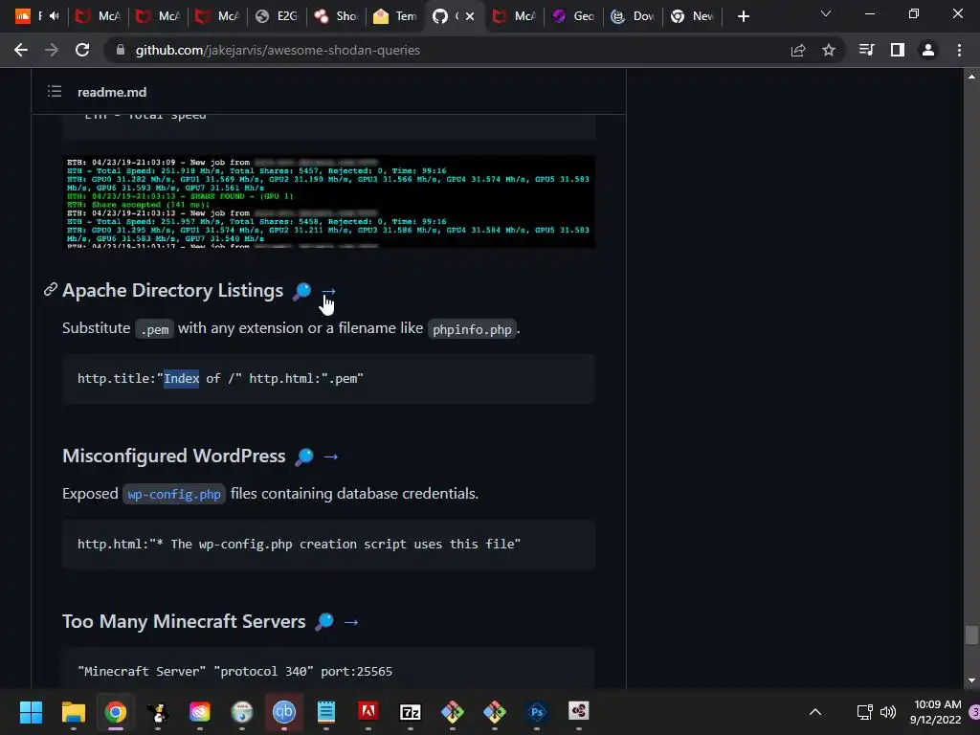Switch to the New tab

(692, 16)
